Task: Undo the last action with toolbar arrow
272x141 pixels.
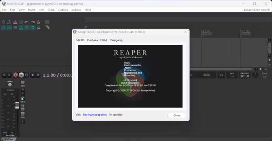Action: point(27,22)
